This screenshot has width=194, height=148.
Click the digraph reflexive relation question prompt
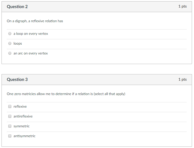35,21
